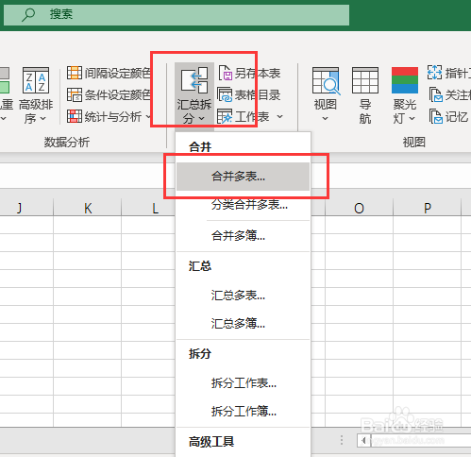The width and height of the screenshot is (471, 457).
Task: Click the 另存本表 save icon
Action: tap(226, 73)
